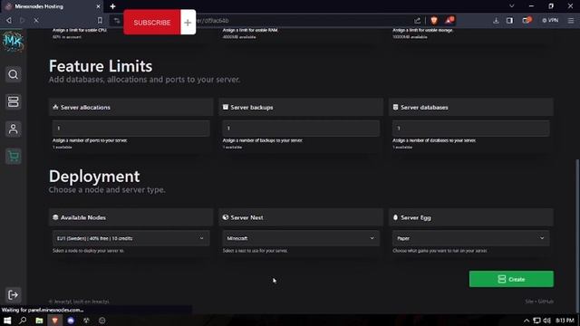Open a new browser tab
This screenshot has height=326, width=580.
point(112,6)
